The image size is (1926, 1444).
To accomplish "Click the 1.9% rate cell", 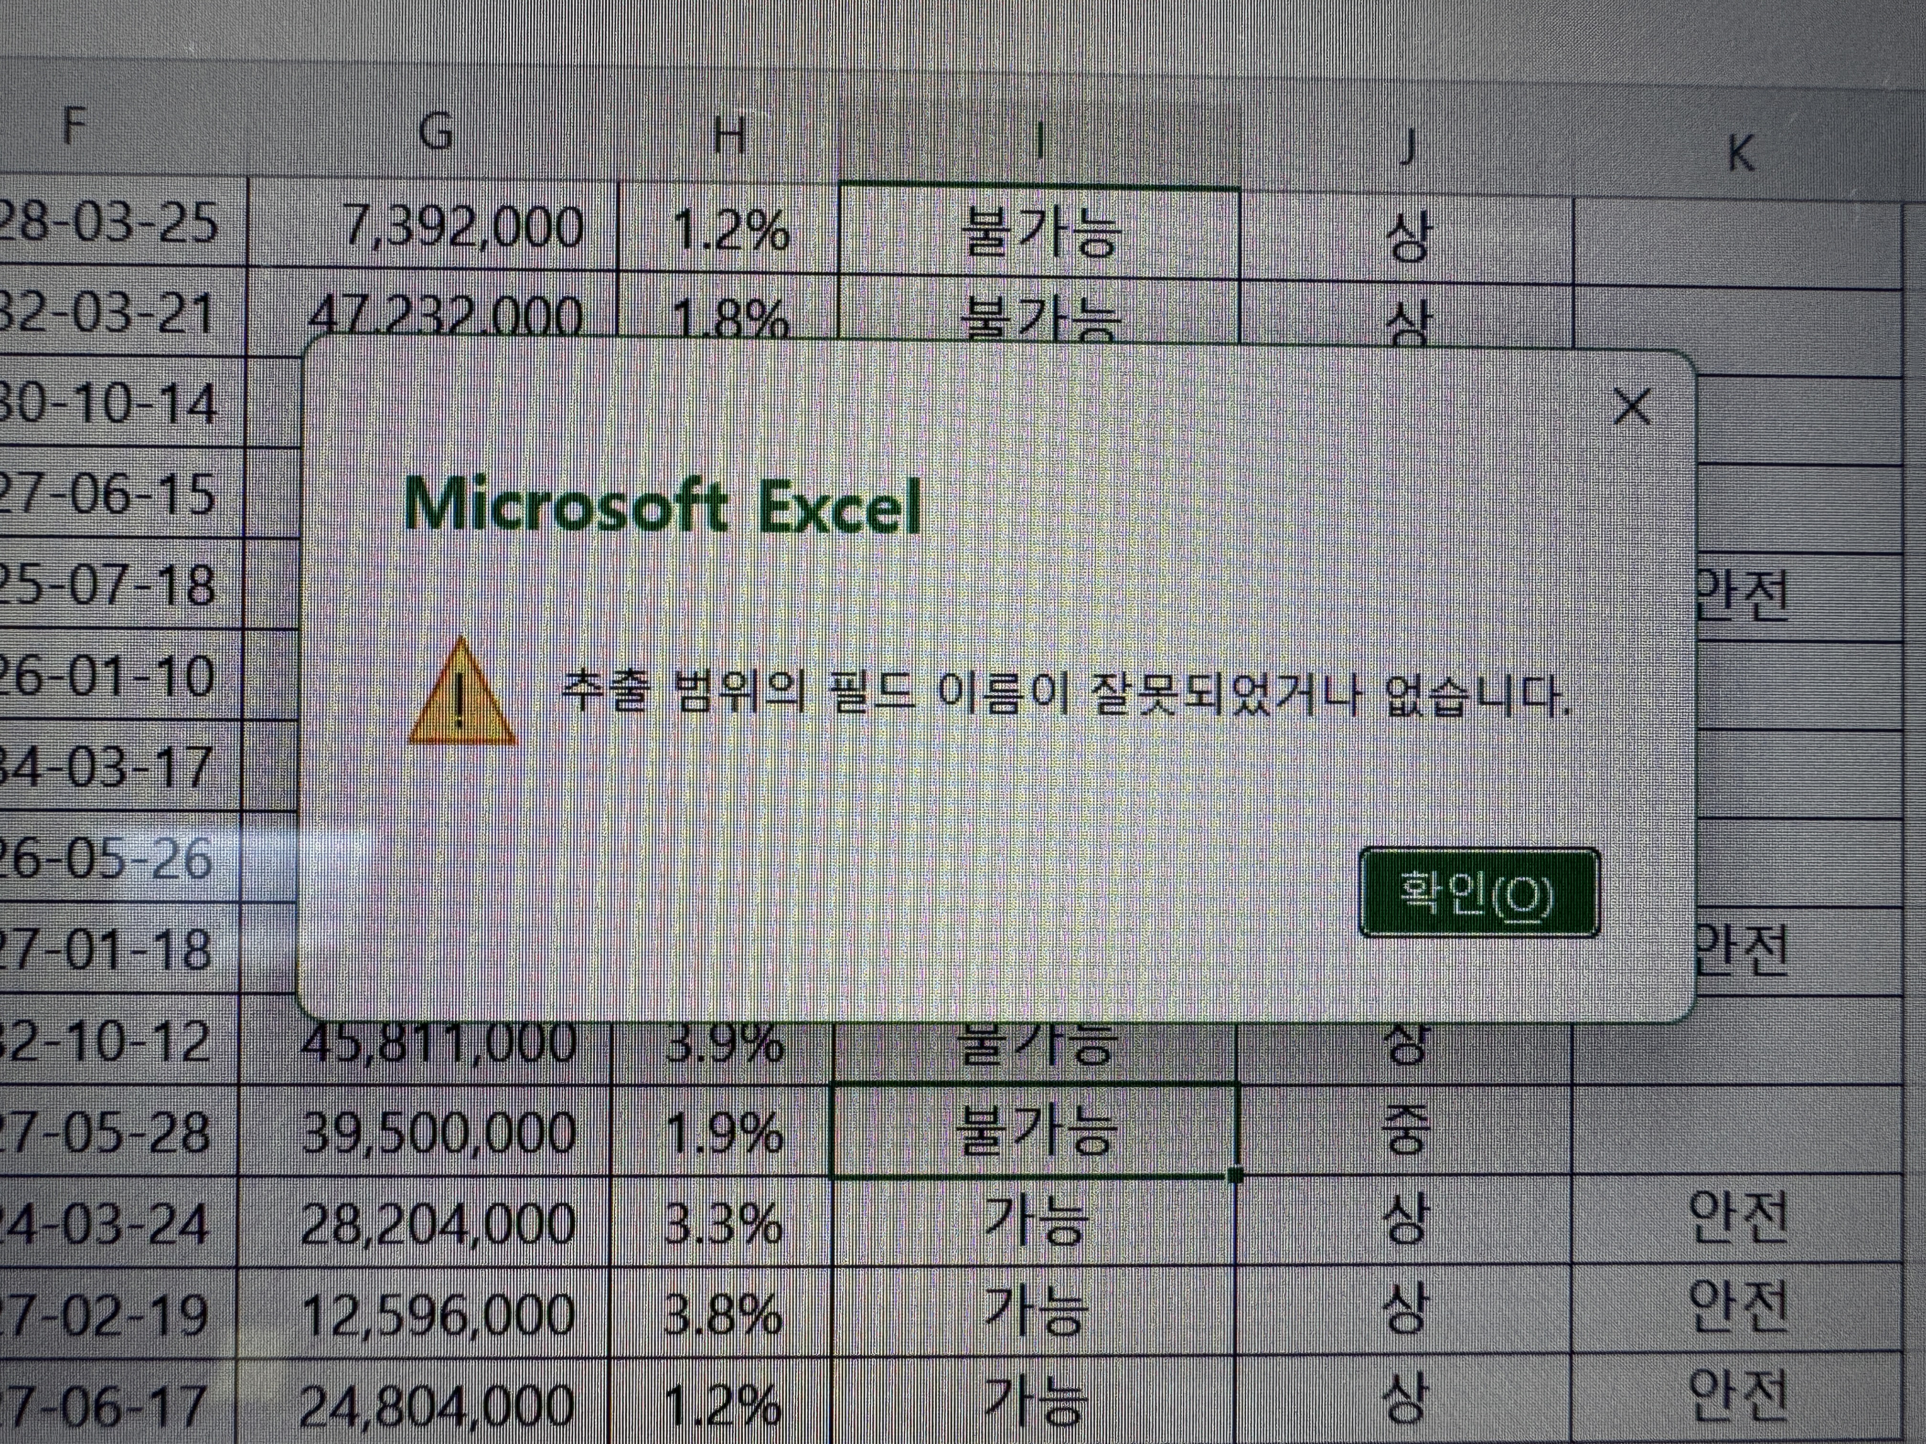I will pyautogui.click(x=723, y=1132).
